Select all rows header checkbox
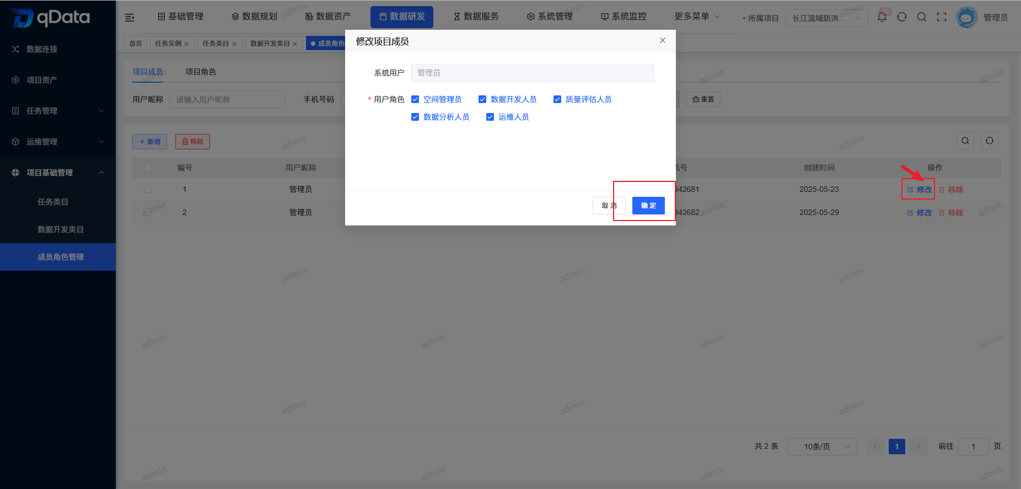Screen dimensions: 1021x489 tap(147, 168)
